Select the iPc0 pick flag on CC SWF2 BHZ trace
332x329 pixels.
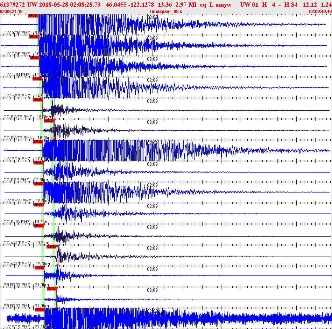click(37, 99)
